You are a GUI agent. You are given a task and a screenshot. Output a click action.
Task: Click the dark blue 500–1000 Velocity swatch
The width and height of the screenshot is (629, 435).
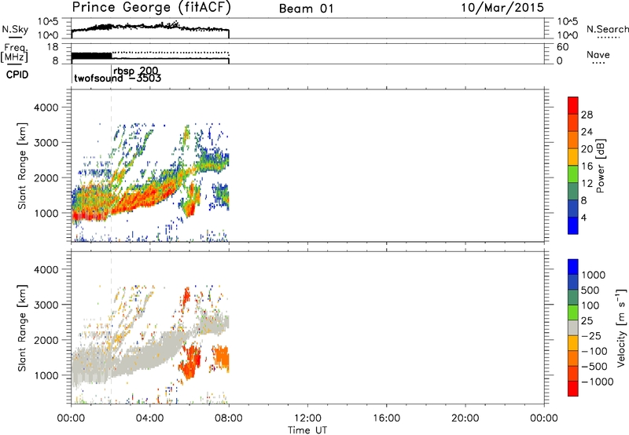[x=573, y=282]
